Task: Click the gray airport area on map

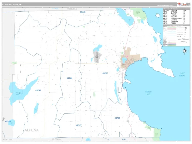Action: coord(97,57)
